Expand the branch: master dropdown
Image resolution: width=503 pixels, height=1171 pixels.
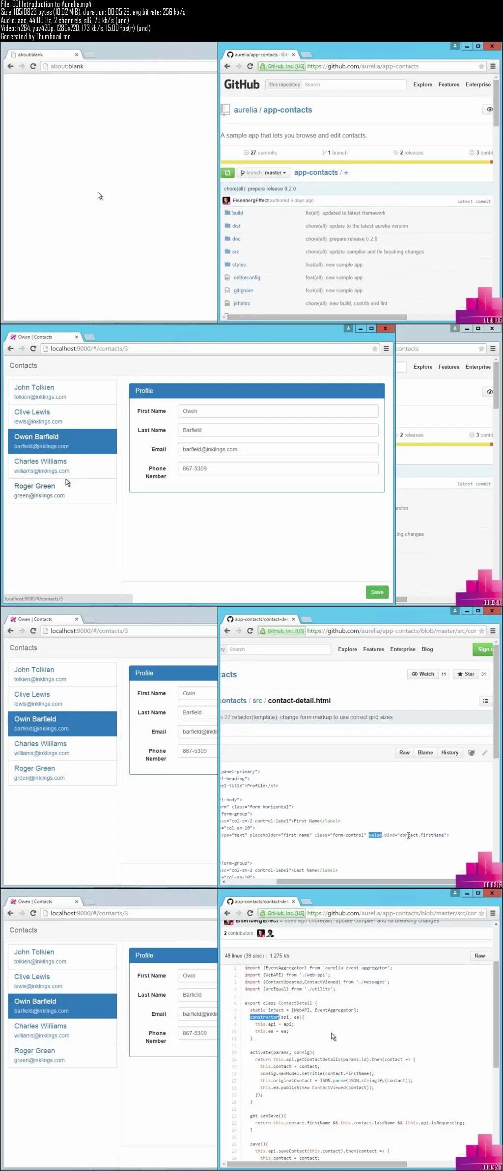coord(263,173)
